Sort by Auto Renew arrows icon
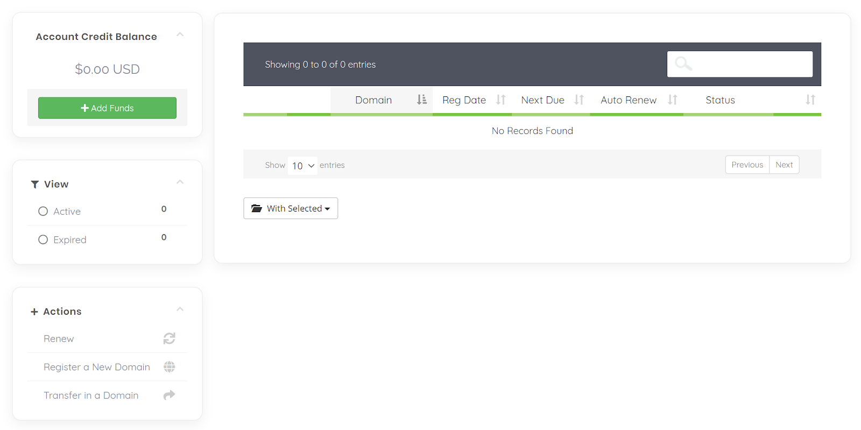 point(673,100)
